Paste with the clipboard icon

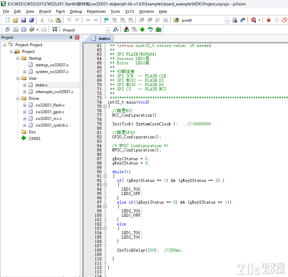coord(58,20)
